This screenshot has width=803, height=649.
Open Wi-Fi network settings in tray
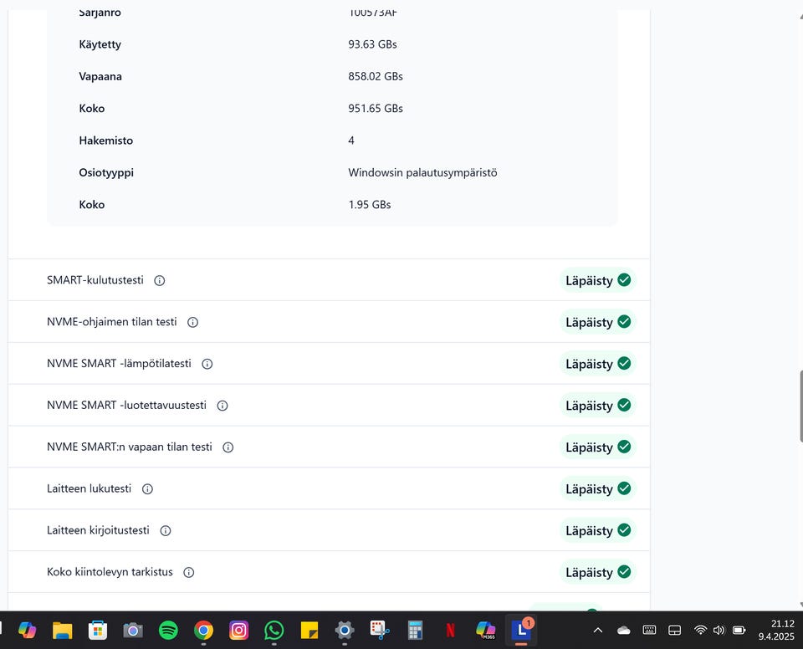(x=700, y=630)
